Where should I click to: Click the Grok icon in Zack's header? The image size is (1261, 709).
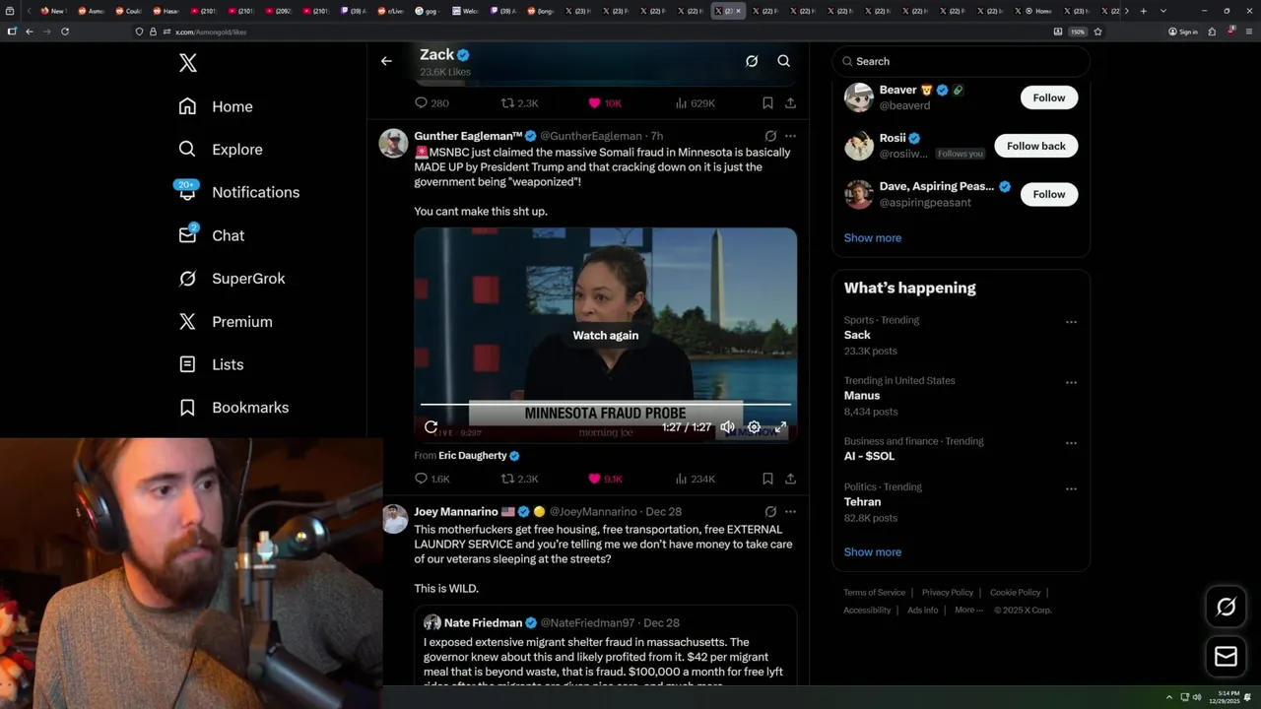click(x=752, y=61)
